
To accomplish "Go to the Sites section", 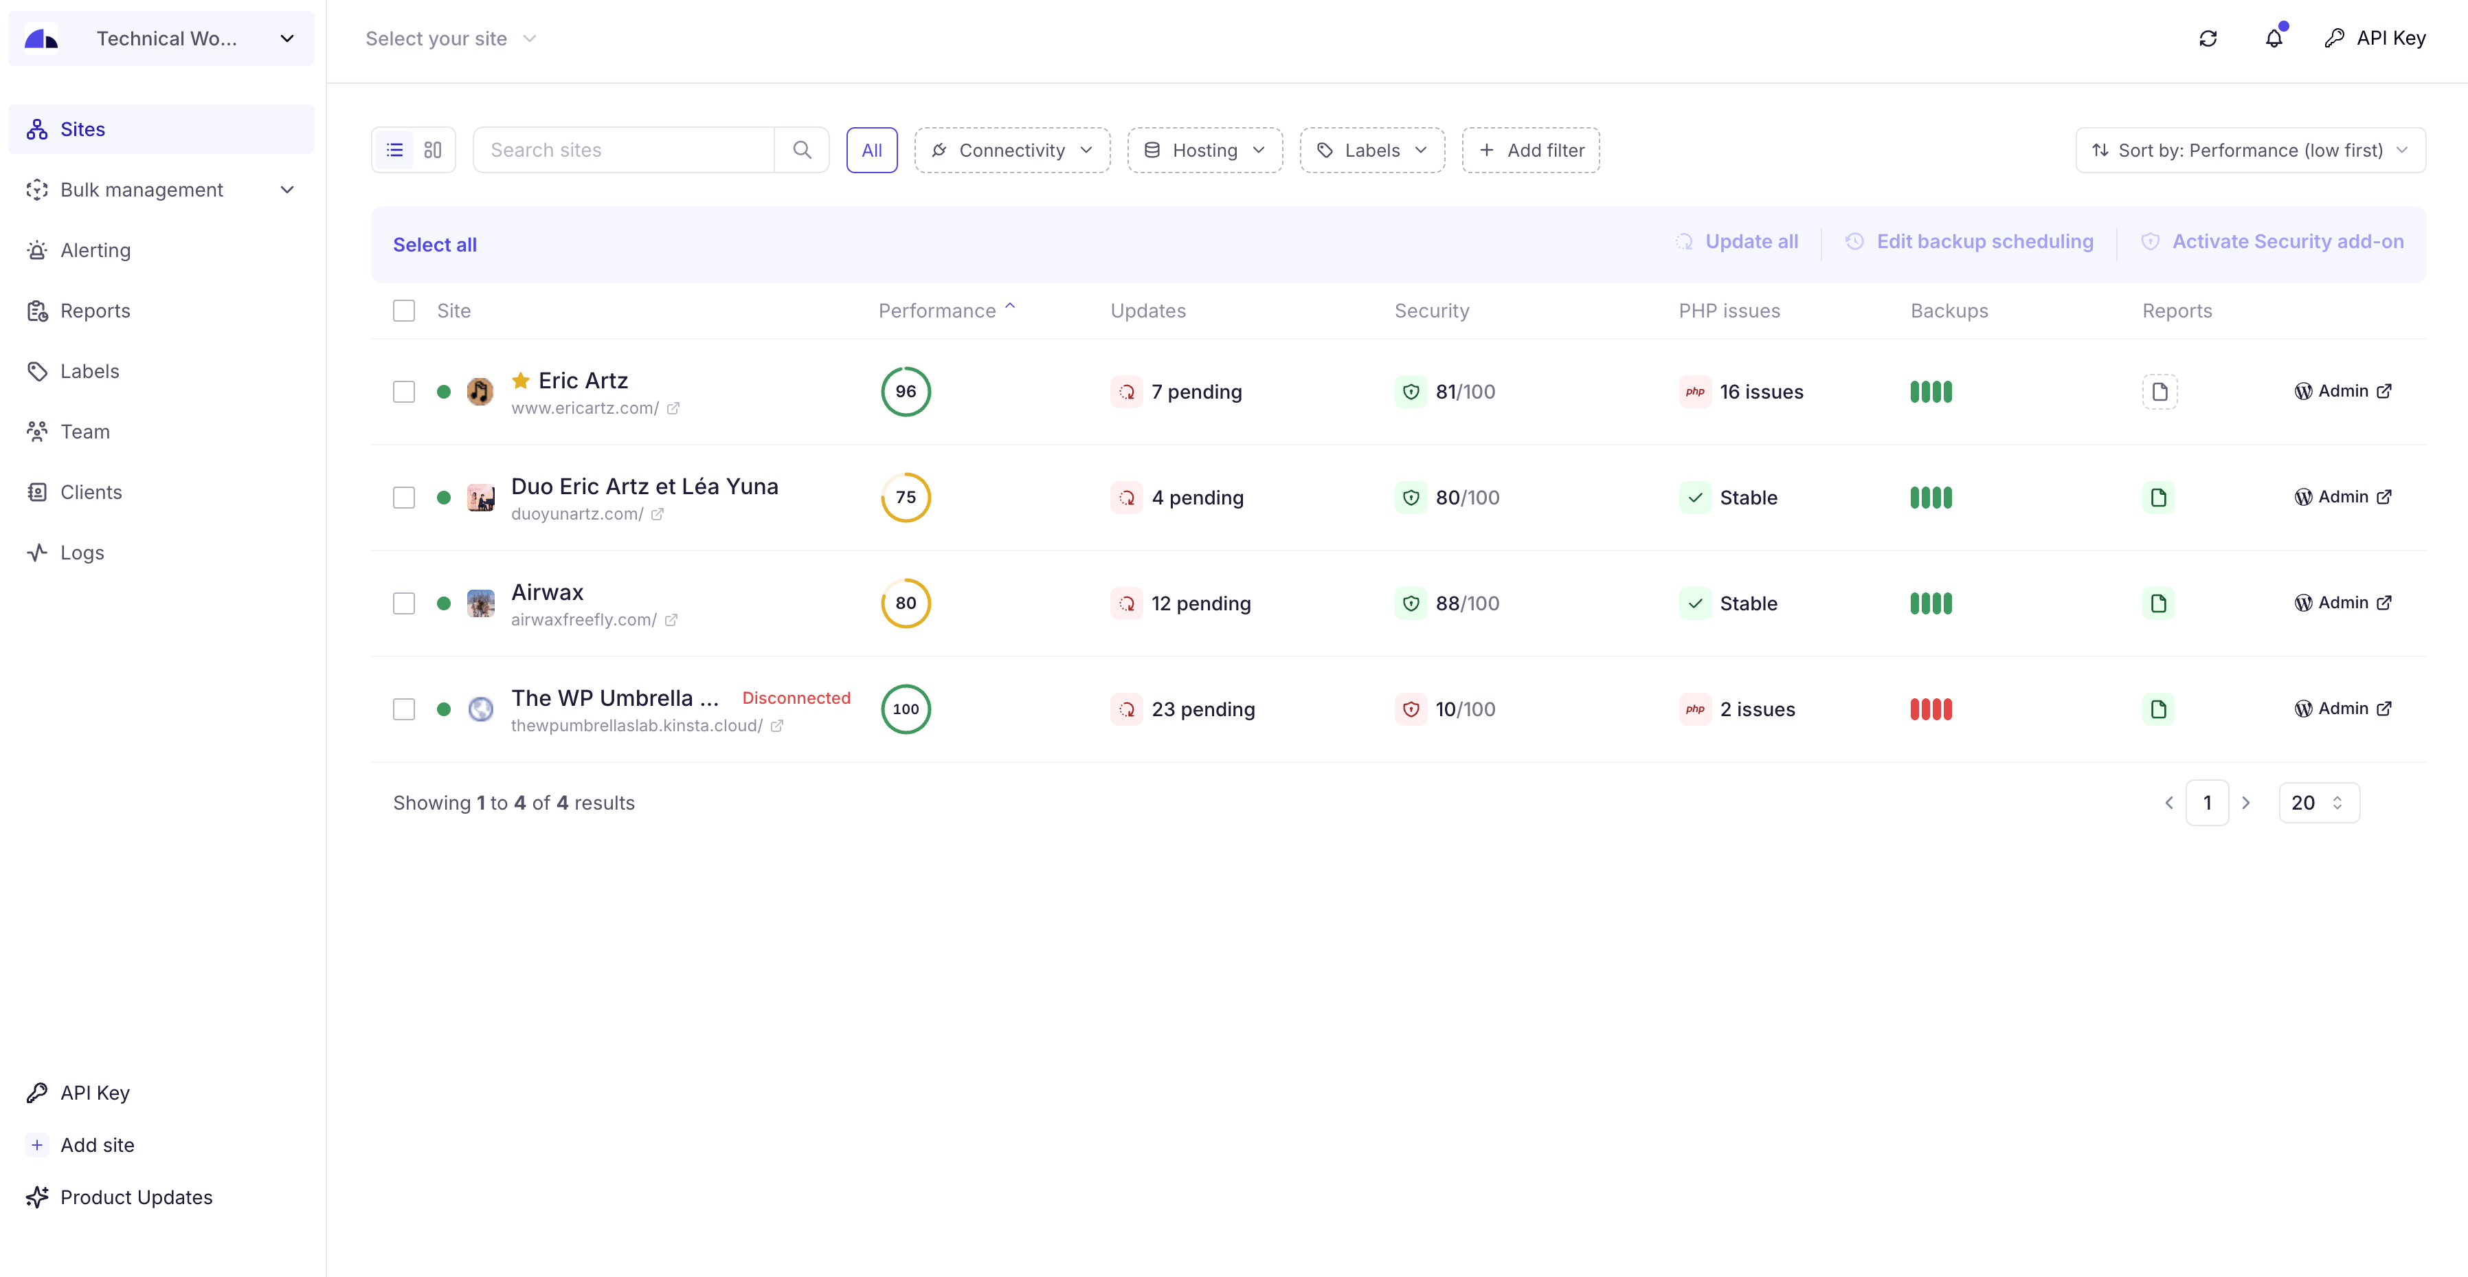I will pos(161,129).
